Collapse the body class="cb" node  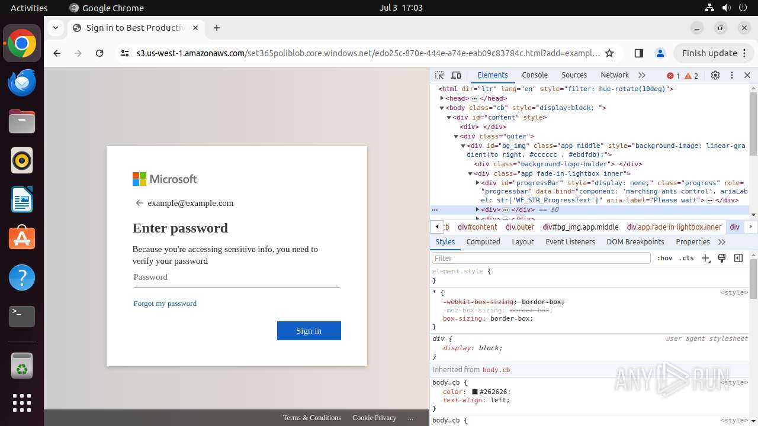coord(442,108)
